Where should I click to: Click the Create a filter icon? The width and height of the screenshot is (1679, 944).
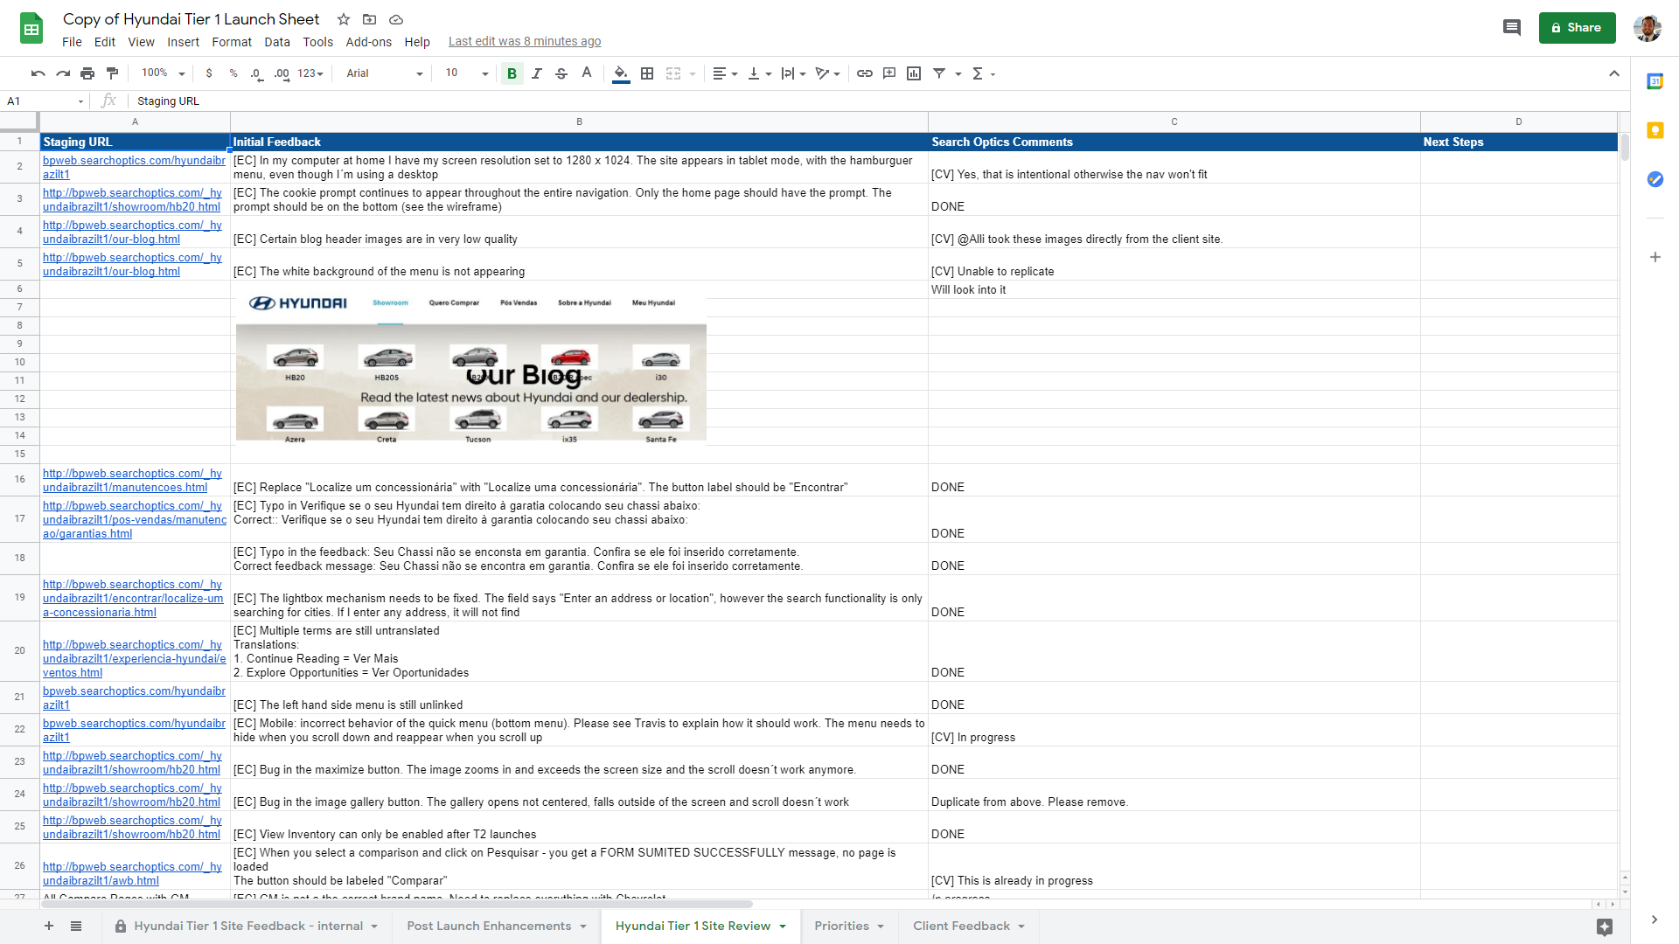click(x=939, y=73)
